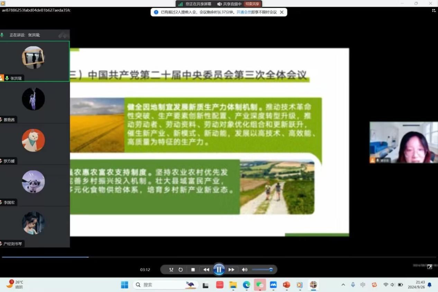
Task: Select 张洪瑞's participant thumbnail
Action: coord(34,57)
